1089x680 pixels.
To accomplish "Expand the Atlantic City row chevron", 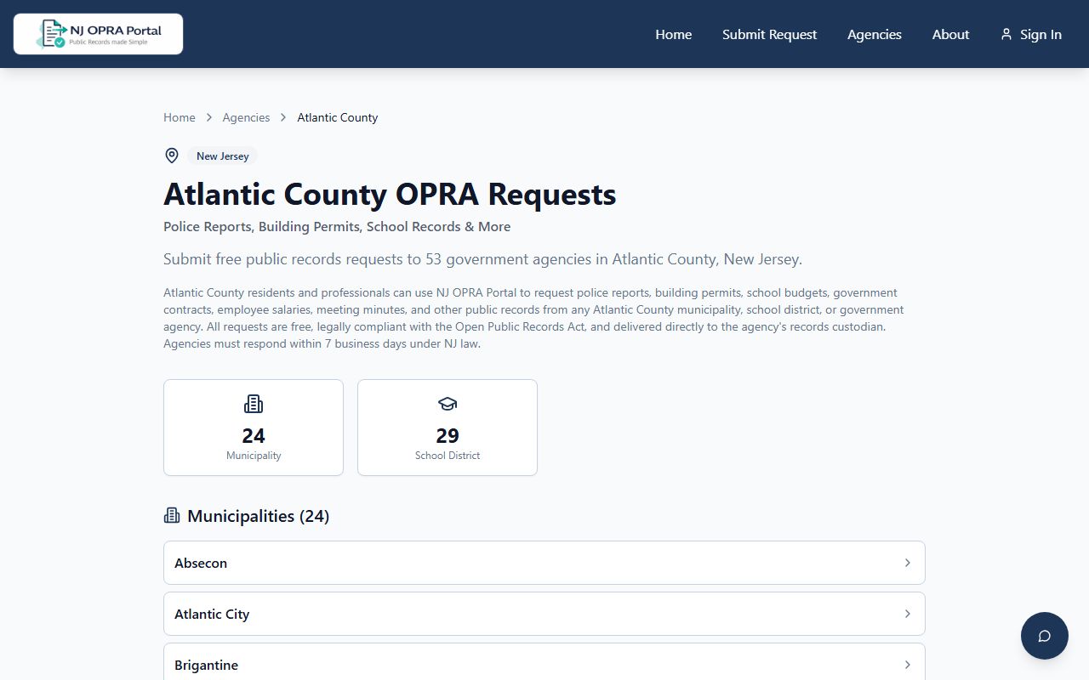I will pyautogui.click(x=908, y=614).
